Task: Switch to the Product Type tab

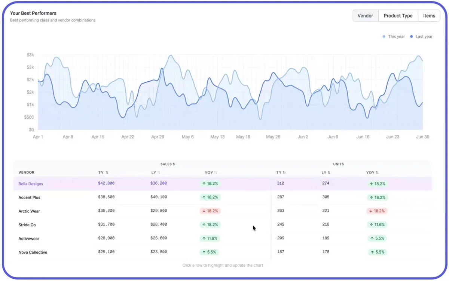Action: (x=398, y=16)
